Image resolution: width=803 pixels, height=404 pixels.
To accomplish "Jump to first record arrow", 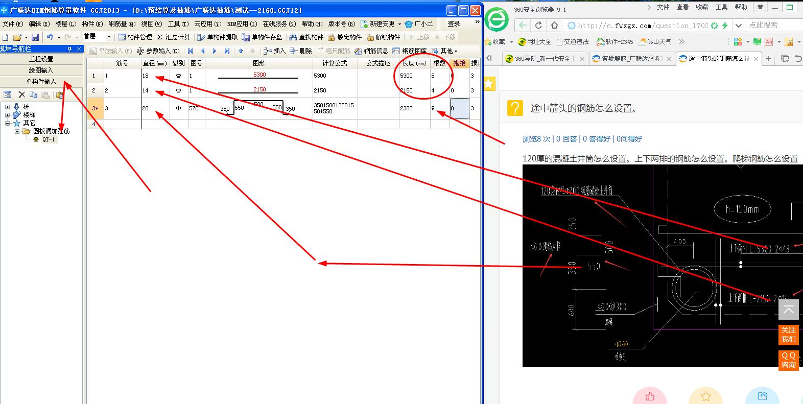I will (191, 51).
